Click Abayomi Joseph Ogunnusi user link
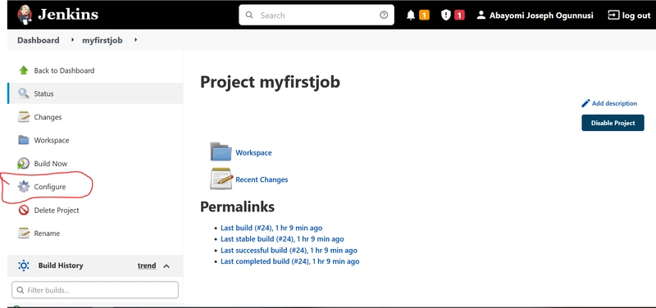This screenshot has height=308, width=656. 541,16
